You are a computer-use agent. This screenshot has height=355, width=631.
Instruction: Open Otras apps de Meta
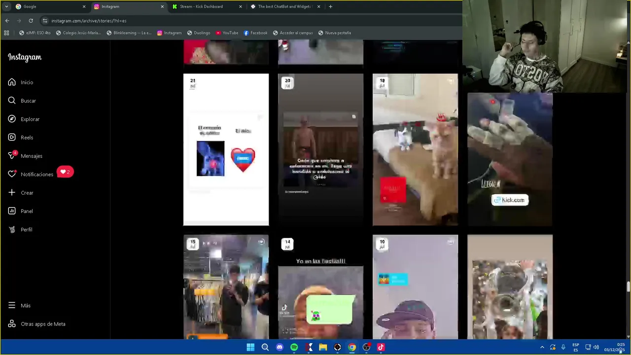click(x=37, y=324)
